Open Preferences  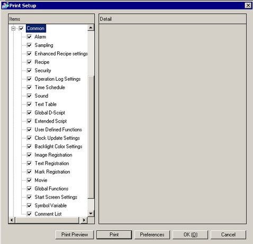[x=152, y=234]
